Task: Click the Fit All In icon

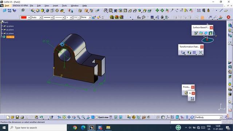Action: pyautogui.click(x=64, y=117)
